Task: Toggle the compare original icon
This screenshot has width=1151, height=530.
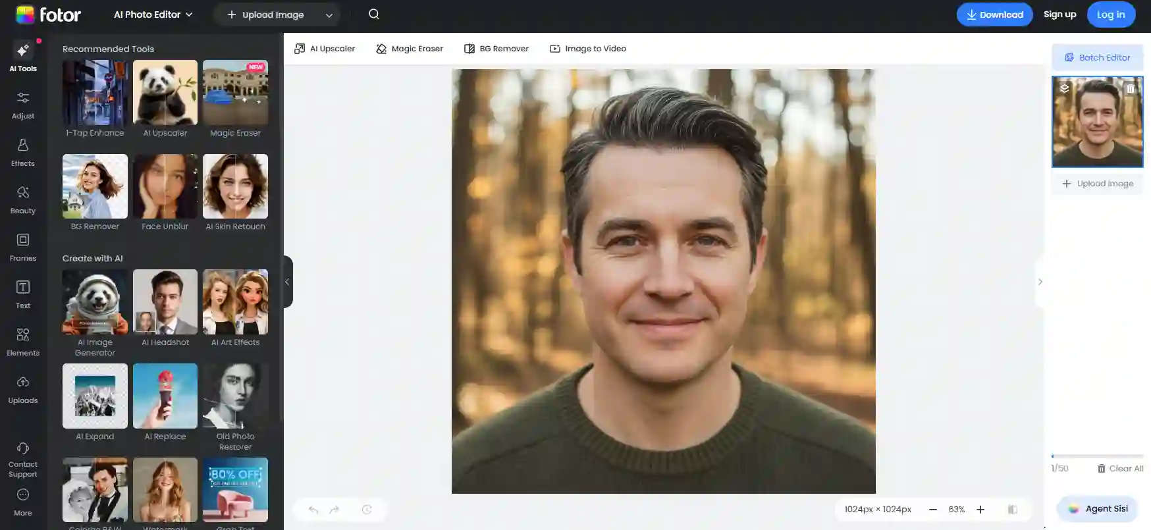Action: pos(1013,510)
